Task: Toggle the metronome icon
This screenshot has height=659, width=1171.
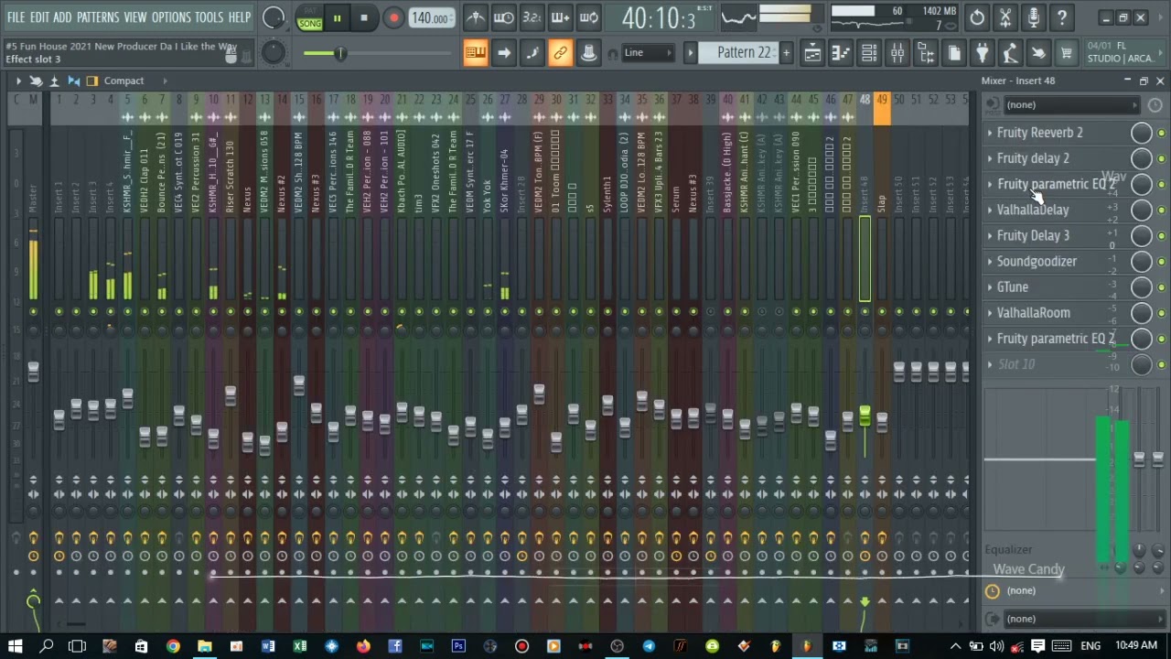Action: (x=476, y=17)
